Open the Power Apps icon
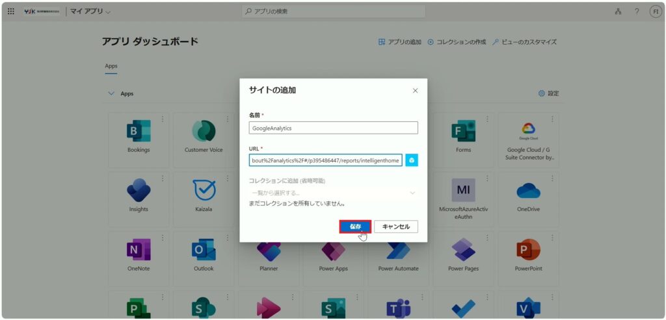Viewport: 666px width, 320px height. coord(334,251)
